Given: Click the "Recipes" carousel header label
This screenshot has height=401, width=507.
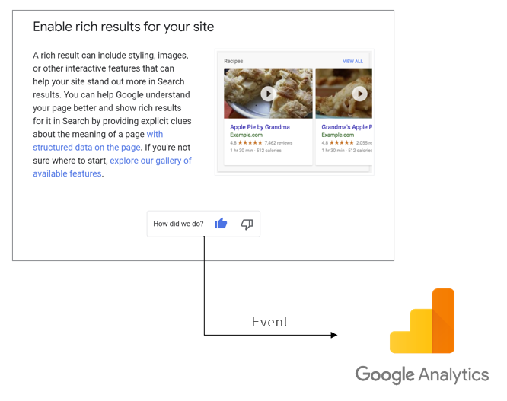Looking at the screenshot, I should (x=234, y=61).
